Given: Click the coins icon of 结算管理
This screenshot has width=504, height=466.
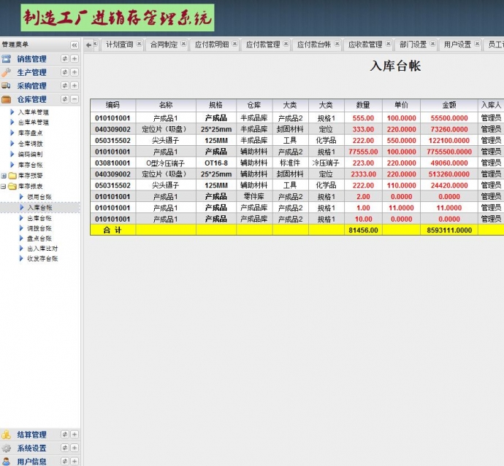Looking at the screenshot, I should (x=6, y=434).
